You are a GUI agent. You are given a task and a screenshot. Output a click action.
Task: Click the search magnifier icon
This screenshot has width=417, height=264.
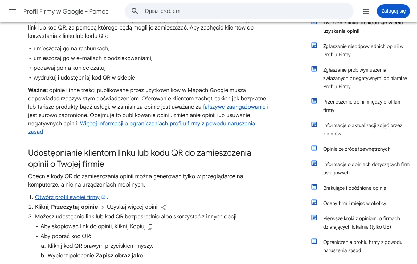coord(135,11)
